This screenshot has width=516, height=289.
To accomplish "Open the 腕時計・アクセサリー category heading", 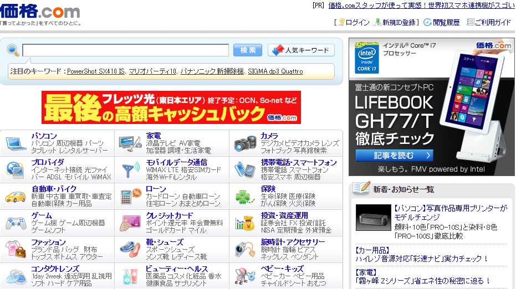I will click(x=293, y=242).
